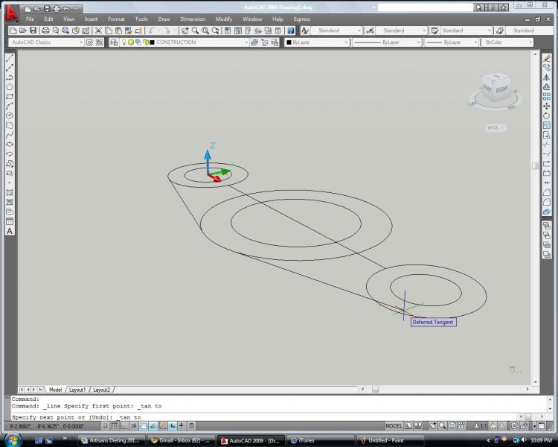Click the WCS label below the ViewCube
Viewport: 558px width, 447px height.
point(494,127)
